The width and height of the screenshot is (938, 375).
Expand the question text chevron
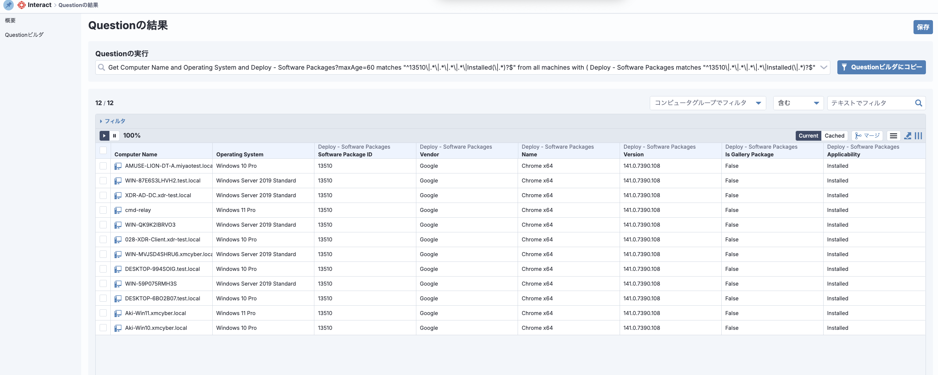point(824,67)
